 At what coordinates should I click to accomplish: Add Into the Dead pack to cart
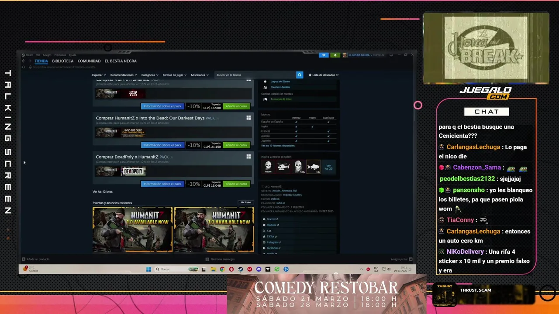[236, 145]
